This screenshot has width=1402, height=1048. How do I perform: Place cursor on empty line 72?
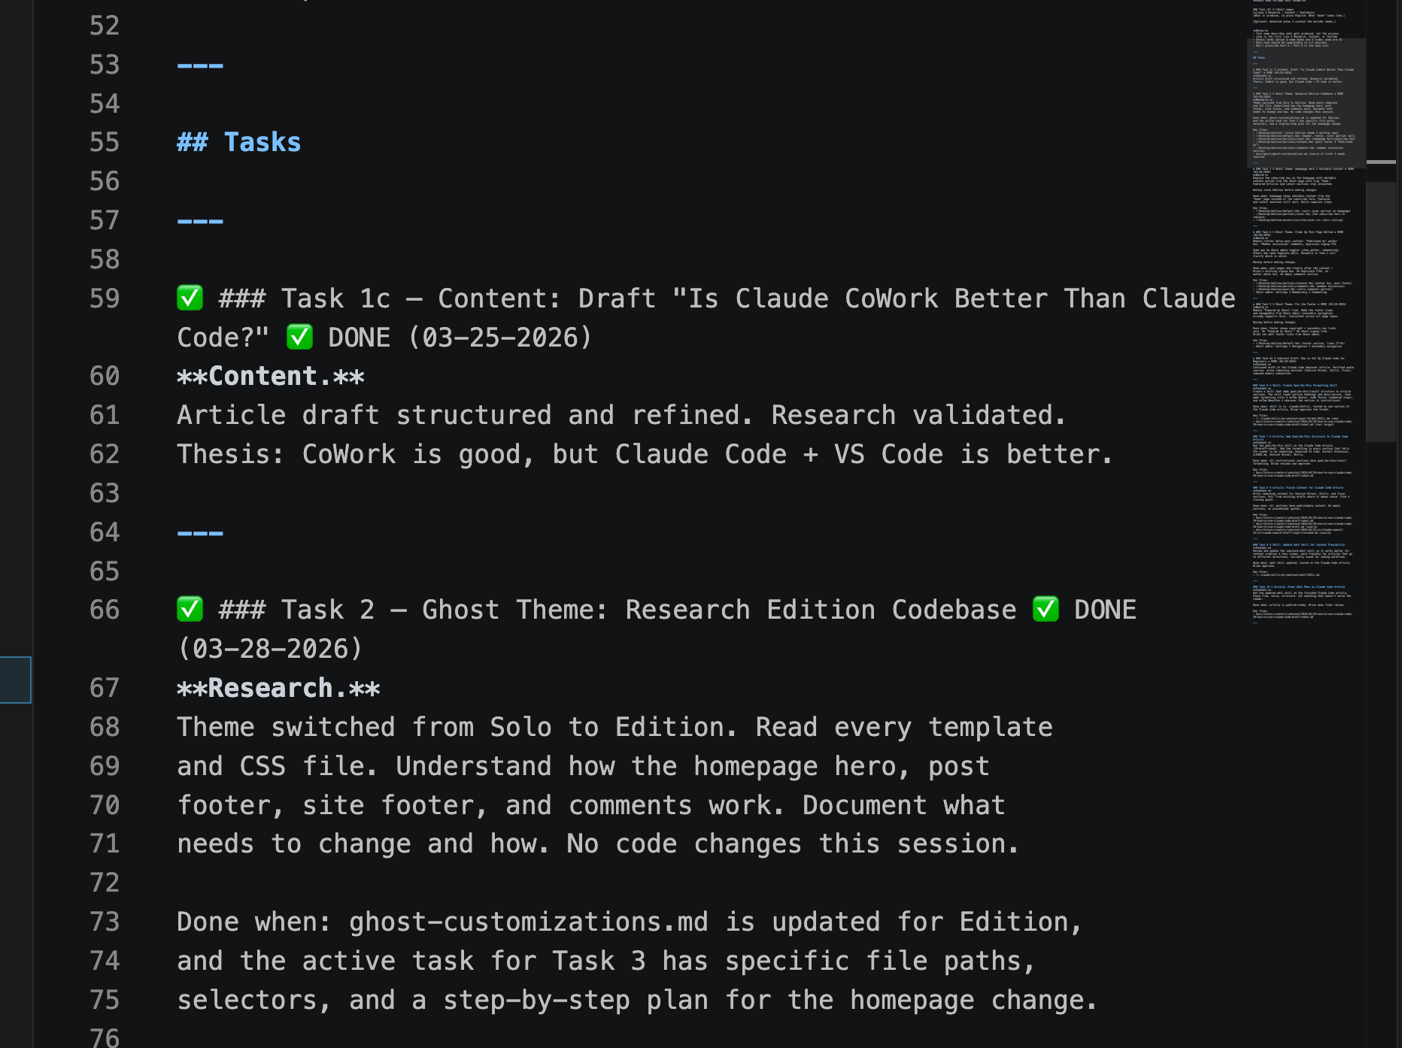(x=301, y=883)
